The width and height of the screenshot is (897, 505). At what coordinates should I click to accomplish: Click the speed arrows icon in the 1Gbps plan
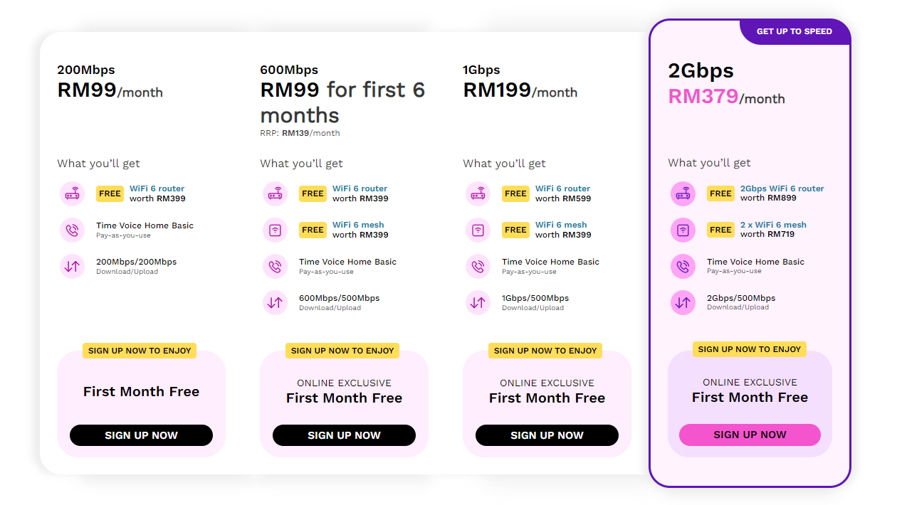[x=478, y=302]
